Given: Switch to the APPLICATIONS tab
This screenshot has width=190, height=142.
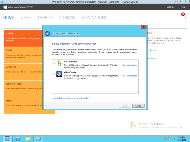Looking at the screenshot, I should 94,18.
